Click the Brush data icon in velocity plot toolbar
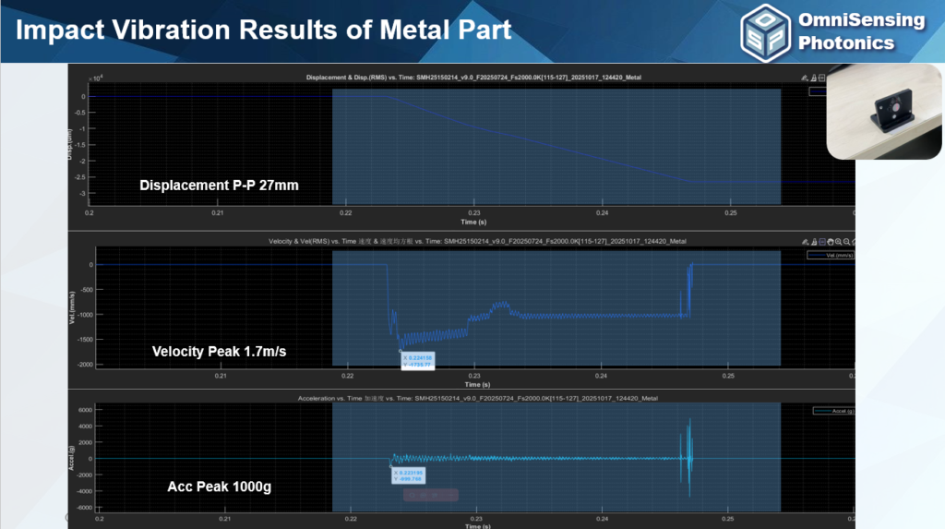This screenshot has height=529, width=945. coord(806,241)
